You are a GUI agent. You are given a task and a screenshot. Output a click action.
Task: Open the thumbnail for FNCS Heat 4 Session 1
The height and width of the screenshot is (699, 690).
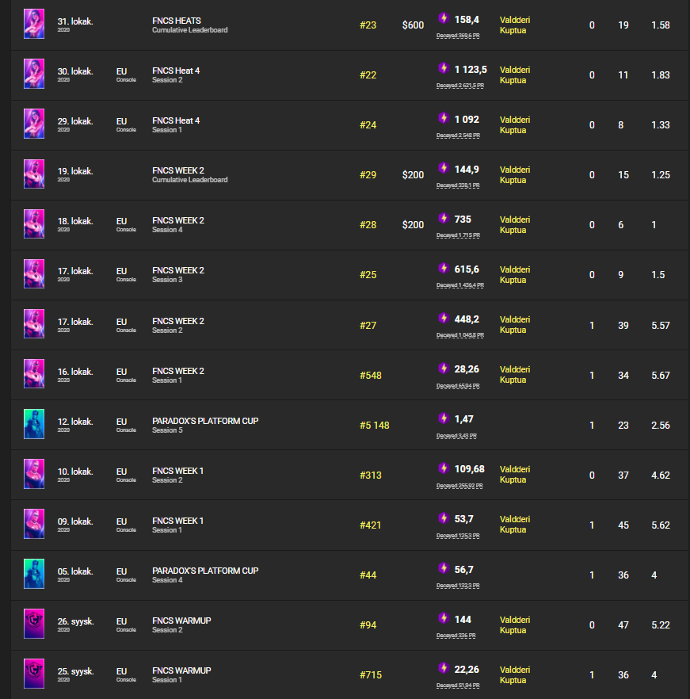[x=34, y=124]
